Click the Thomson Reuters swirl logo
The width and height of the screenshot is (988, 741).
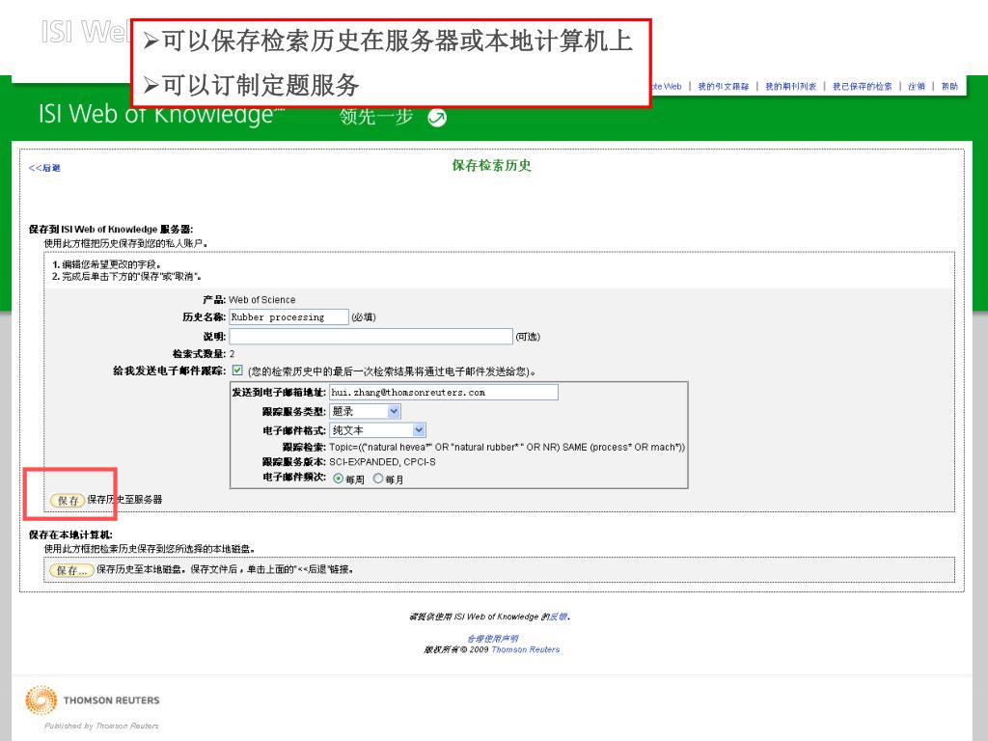click(x=41, y=700)
